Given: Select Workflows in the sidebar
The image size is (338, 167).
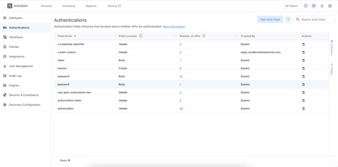Looking at the screenshot, I should (16, 37).
